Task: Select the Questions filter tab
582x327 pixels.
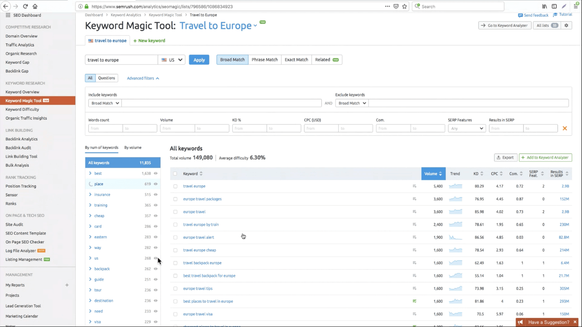Action: coord(106,78)
